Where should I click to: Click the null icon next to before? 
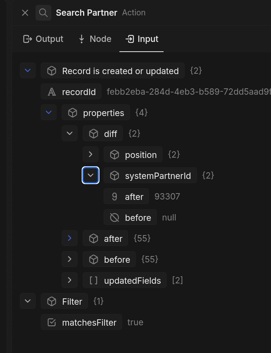click(x=115, y=217)
